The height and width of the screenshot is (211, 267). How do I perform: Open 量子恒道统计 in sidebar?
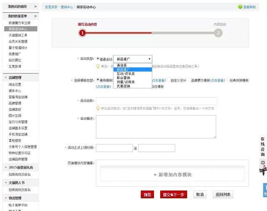click(x=18, y=48)
